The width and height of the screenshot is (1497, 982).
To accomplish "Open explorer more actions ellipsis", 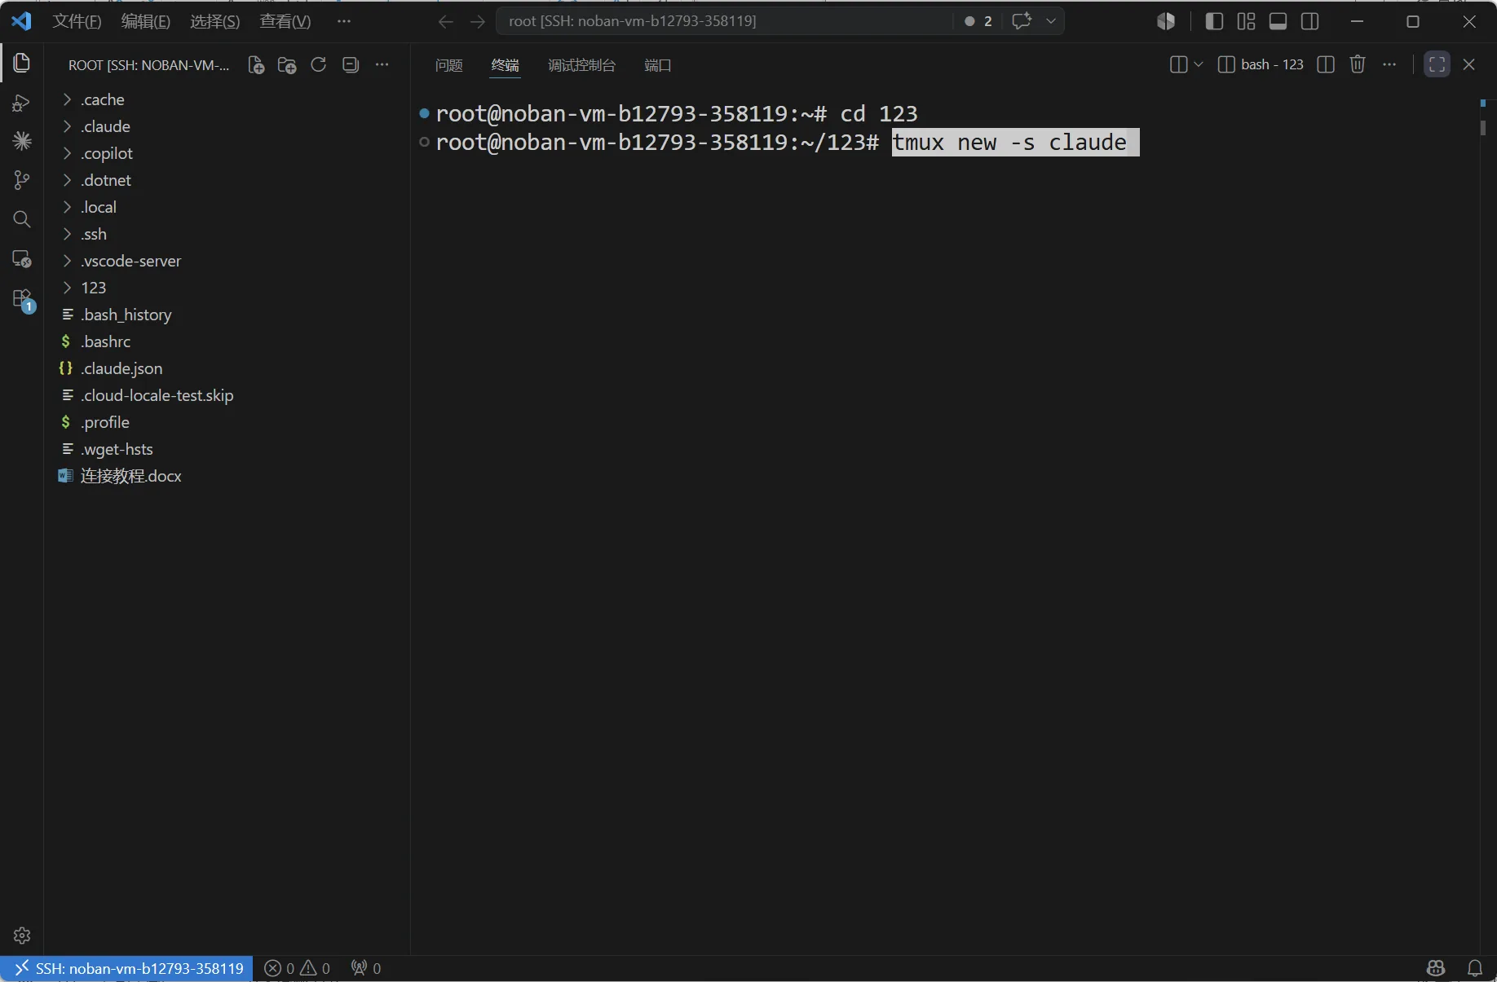I will 382,64.
